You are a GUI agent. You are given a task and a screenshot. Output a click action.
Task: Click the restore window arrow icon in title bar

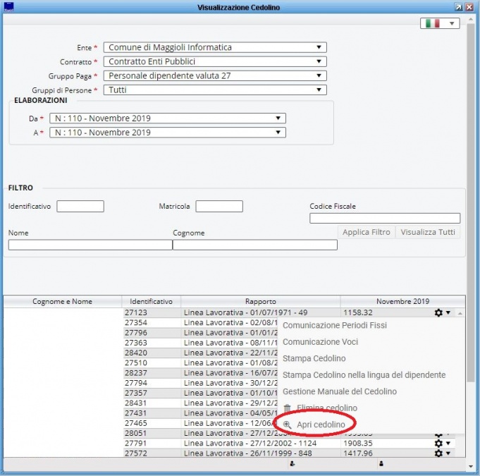pyautogui.click(x=458, y=6)
